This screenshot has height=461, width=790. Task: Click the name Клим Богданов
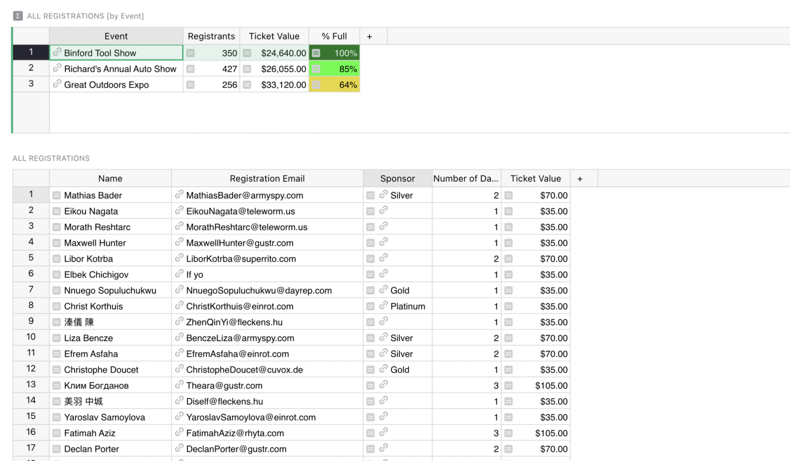[96, 386]
